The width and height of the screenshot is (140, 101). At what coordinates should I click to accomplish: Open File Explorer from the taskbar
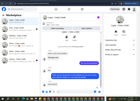(32, 99)
